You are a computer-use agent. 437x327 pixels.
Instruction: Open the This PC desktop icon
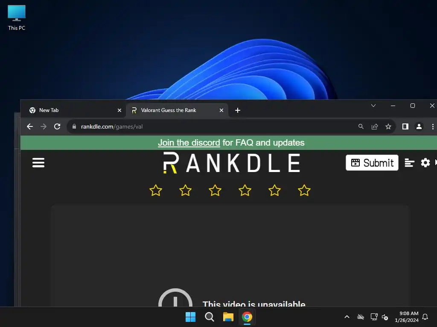pos(17,18)
